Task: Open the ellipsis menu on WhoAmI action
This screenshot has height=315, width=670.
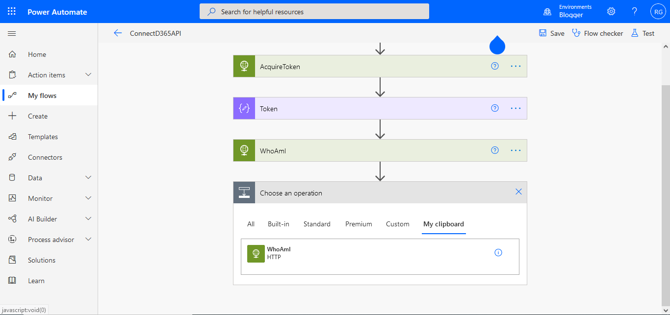Action: click(515, 150)
